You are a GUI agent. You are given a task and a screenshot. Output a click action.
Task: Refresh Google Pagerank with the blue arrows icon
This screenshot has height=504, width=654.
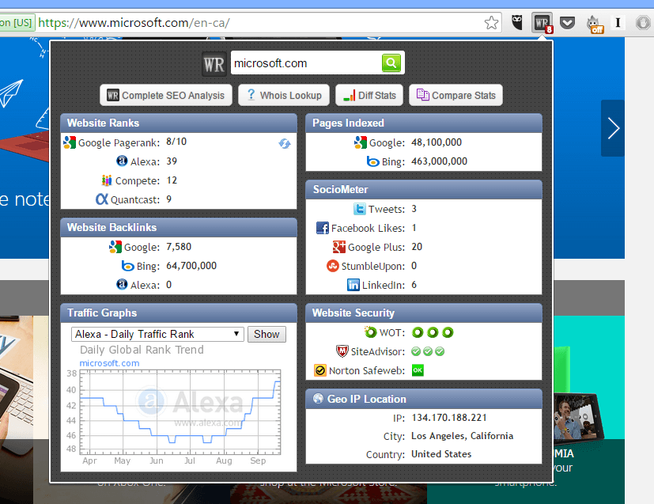[x=285, y=143]
